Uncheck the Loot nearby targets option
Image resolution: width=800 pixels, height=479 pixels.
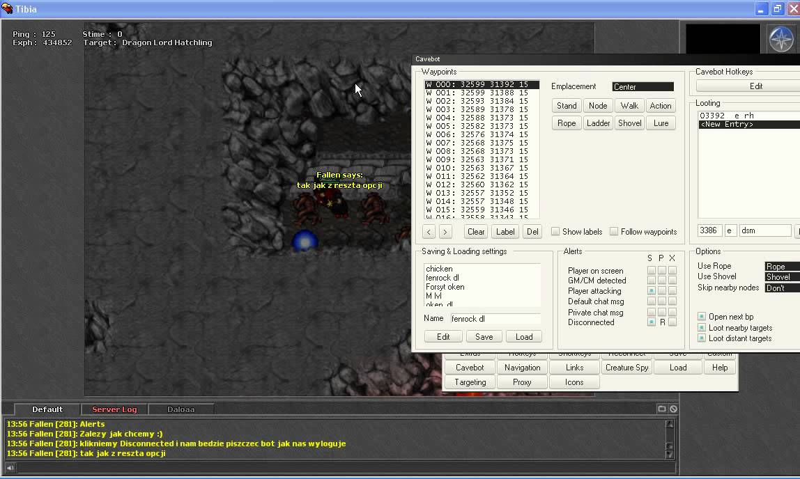702,328
